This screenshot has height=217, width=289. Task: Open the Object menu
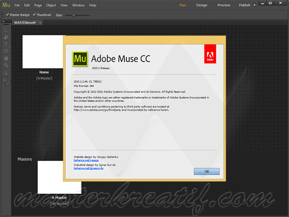click(51, 5)
